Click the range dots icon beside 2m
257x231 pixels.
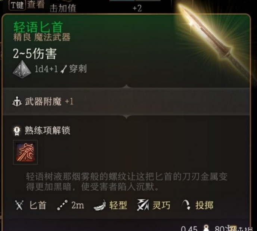[x=62, y=205]
